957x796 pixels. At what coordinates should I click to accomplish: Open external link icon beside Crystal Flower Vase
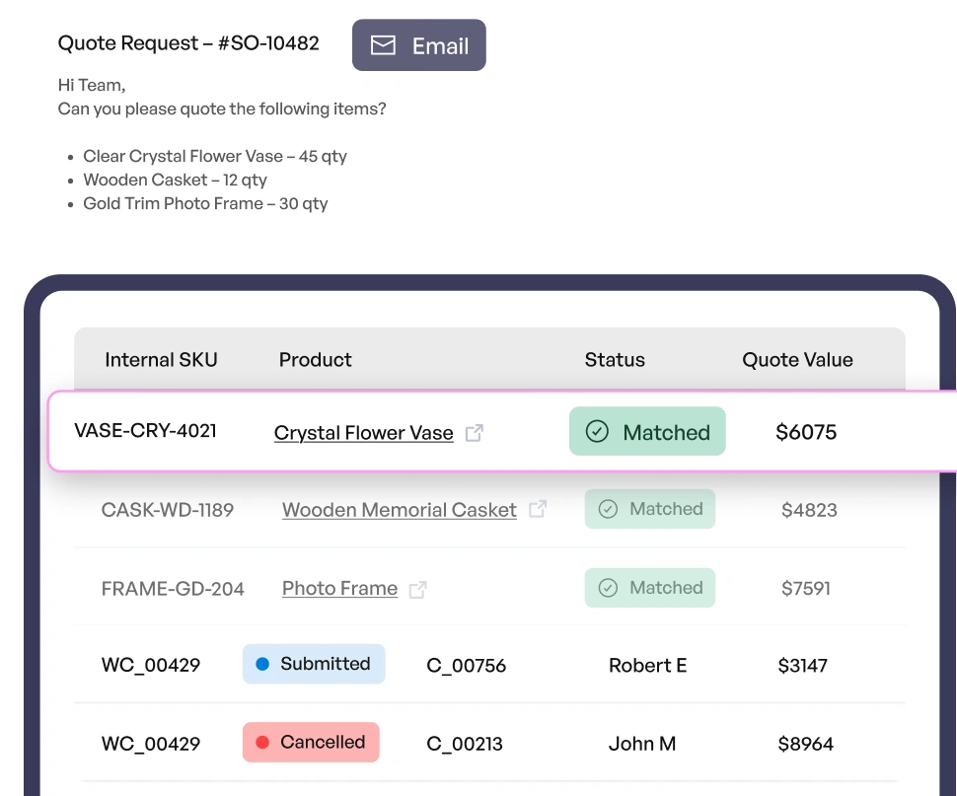pyautogui.click(x=475, y=432)
